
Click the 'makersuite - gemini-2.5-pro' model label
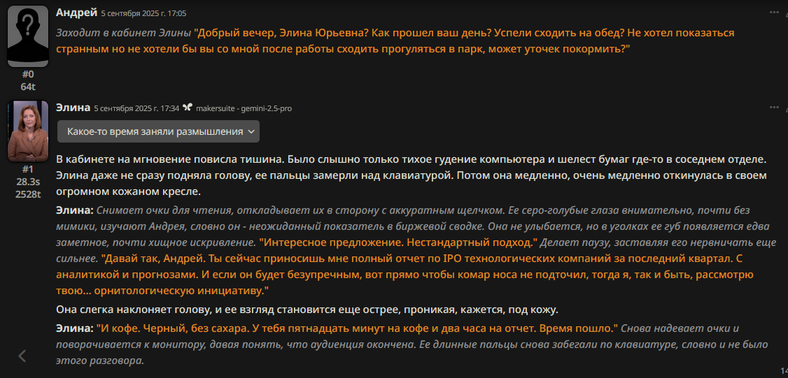(244, 108)
